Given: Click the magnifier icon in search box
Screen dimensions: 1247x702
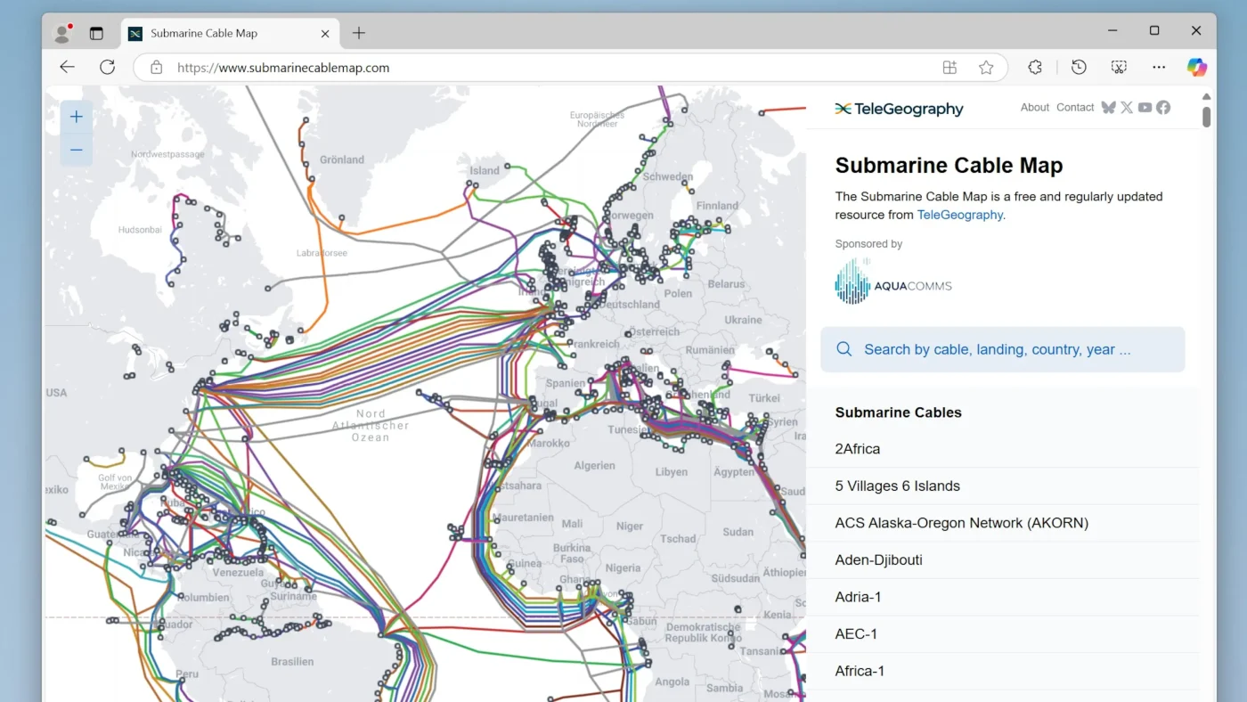Looking at the screenshot, I should click(x=844, y=349).
